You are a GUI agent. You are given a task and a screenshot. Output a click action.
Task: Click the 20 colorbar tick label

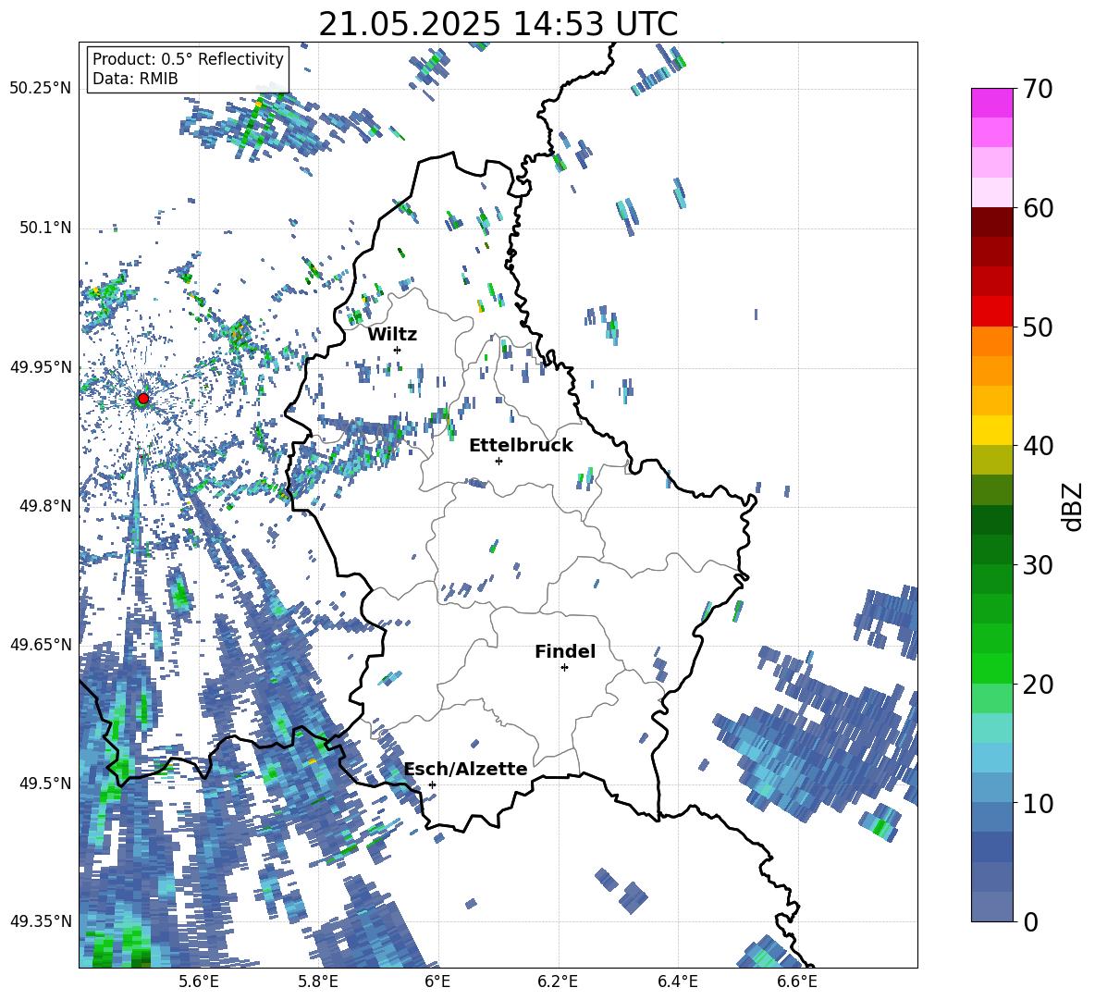(1038, 685)
